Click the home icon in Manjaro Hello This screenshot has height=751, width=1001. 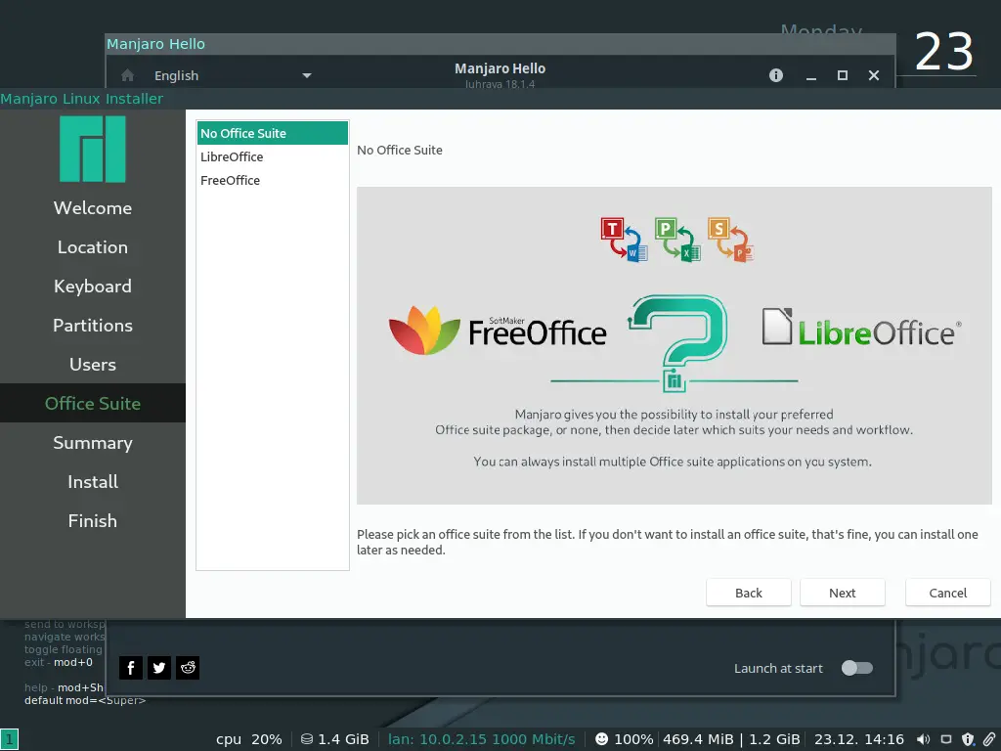coord(128,75)
